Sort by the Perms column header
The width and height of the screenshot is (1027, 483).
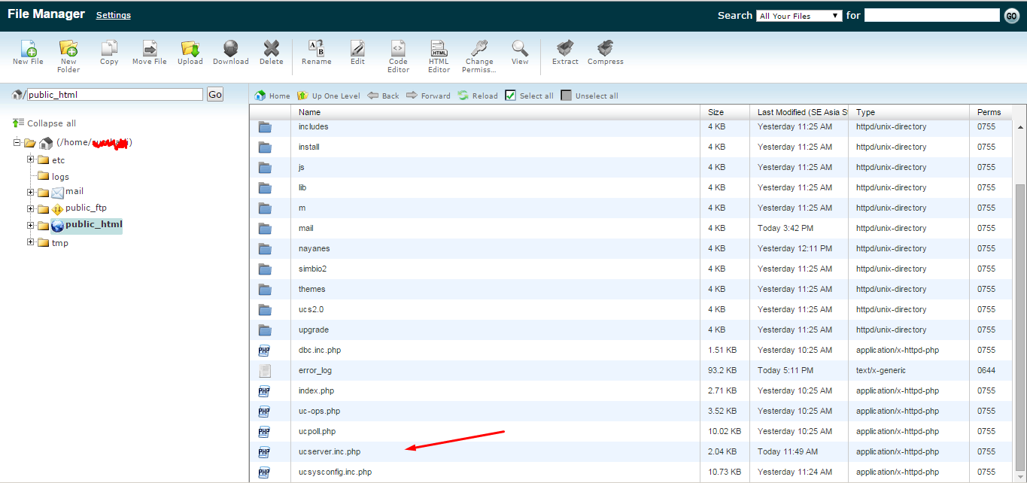point(991,112)
